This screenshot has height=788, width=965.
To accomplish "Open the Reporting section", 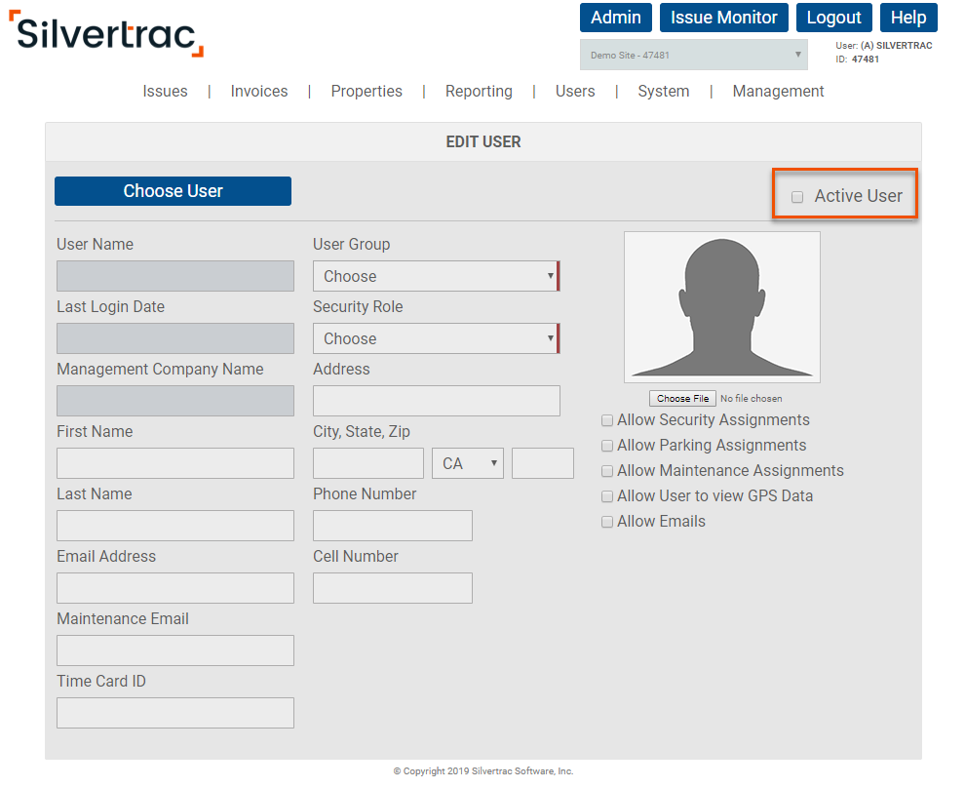I will click(479, 91).
